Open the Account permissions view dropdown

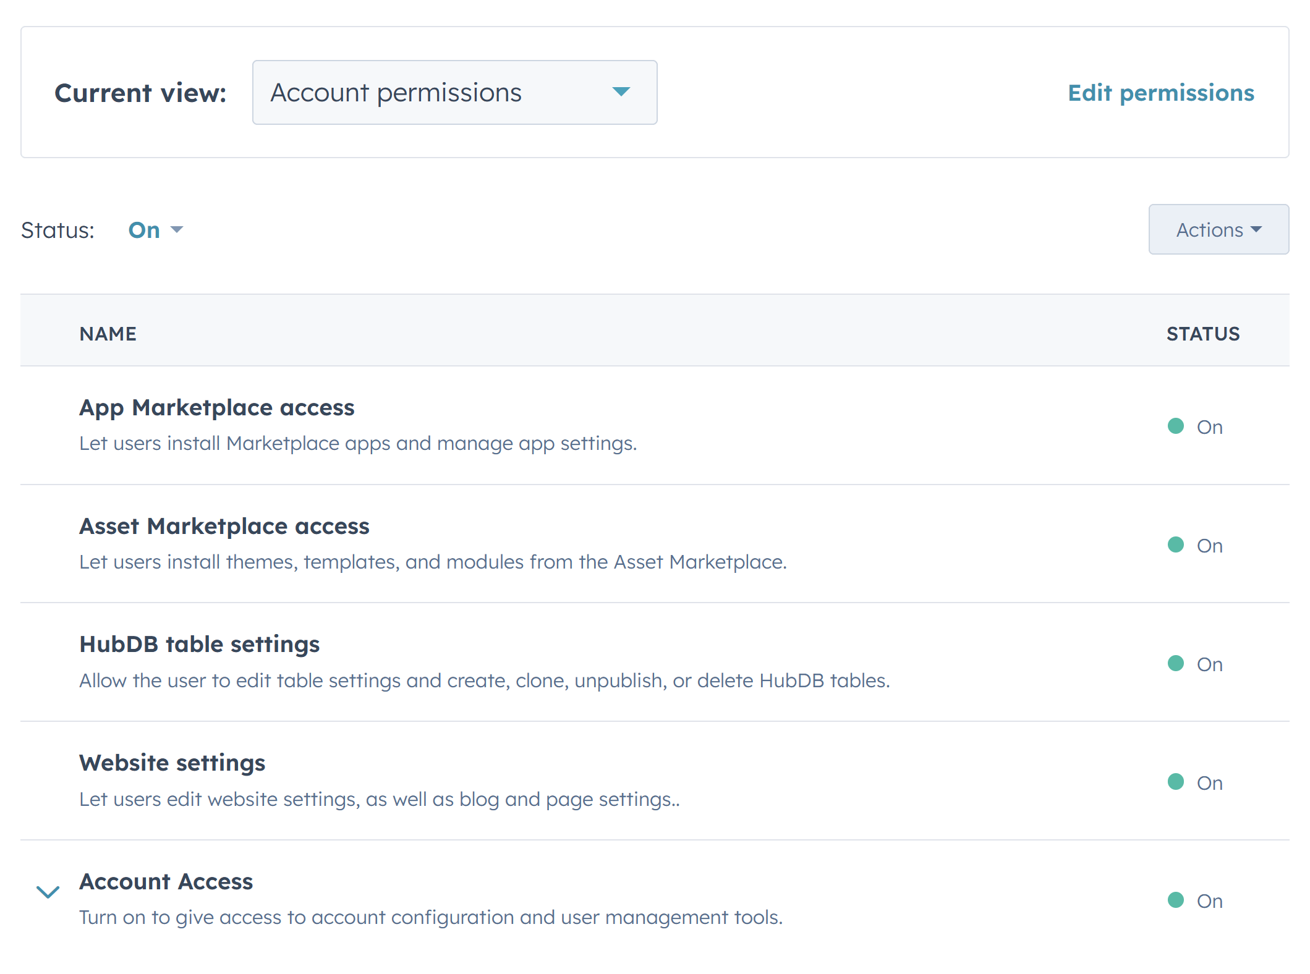[x=454, y=92]
